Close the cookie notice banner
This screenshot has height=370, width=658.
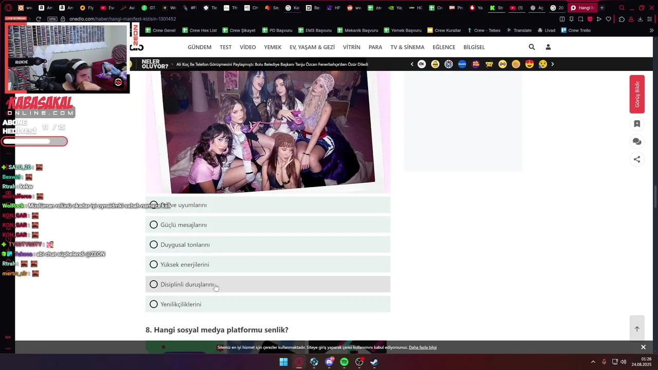pyautogui.click(x=643, y=347)
